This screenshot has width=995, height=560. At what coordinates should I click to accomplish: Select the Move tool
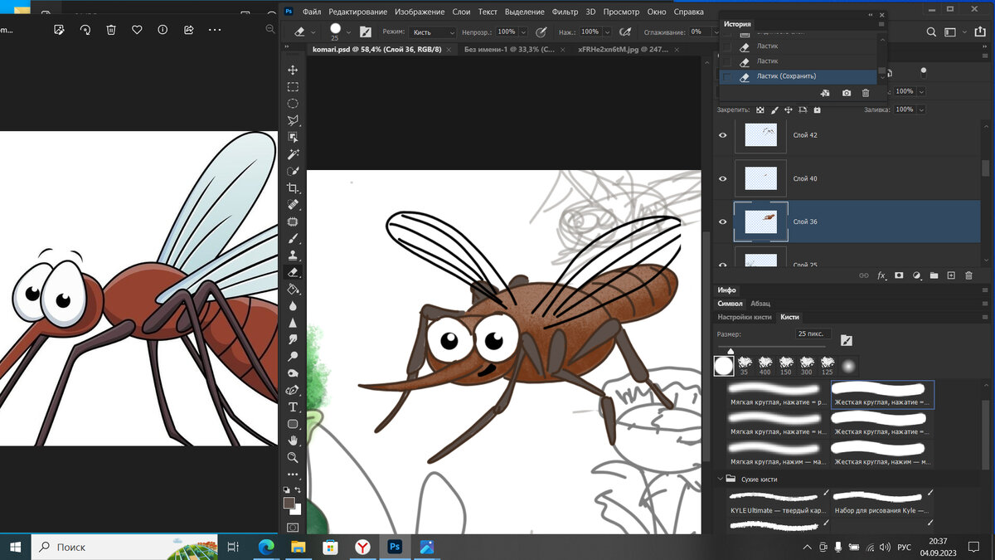[293, 71]
